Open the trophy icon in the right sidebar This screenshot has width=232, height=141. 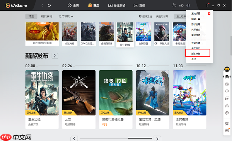[x=227, y=91]
